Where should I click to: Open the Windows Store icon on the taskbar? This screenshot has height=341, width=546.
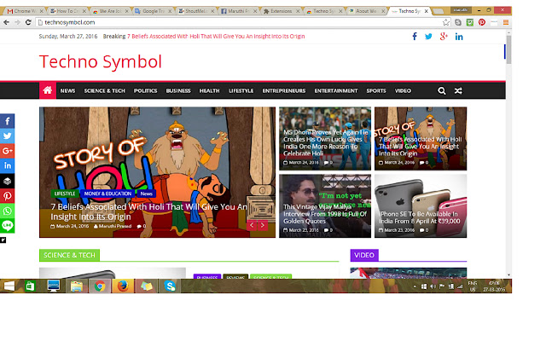pyautogui.click(x=30, y=286)
